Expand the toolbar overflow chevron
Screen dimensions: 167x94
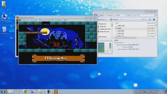click(x=121, y=20)
